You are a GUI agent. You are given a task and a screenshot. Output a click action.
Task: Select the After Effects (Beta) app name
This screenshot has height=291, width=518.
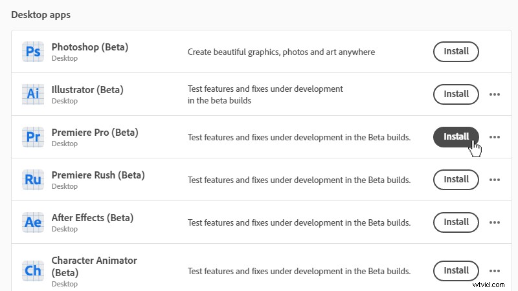tap(92, 217)
